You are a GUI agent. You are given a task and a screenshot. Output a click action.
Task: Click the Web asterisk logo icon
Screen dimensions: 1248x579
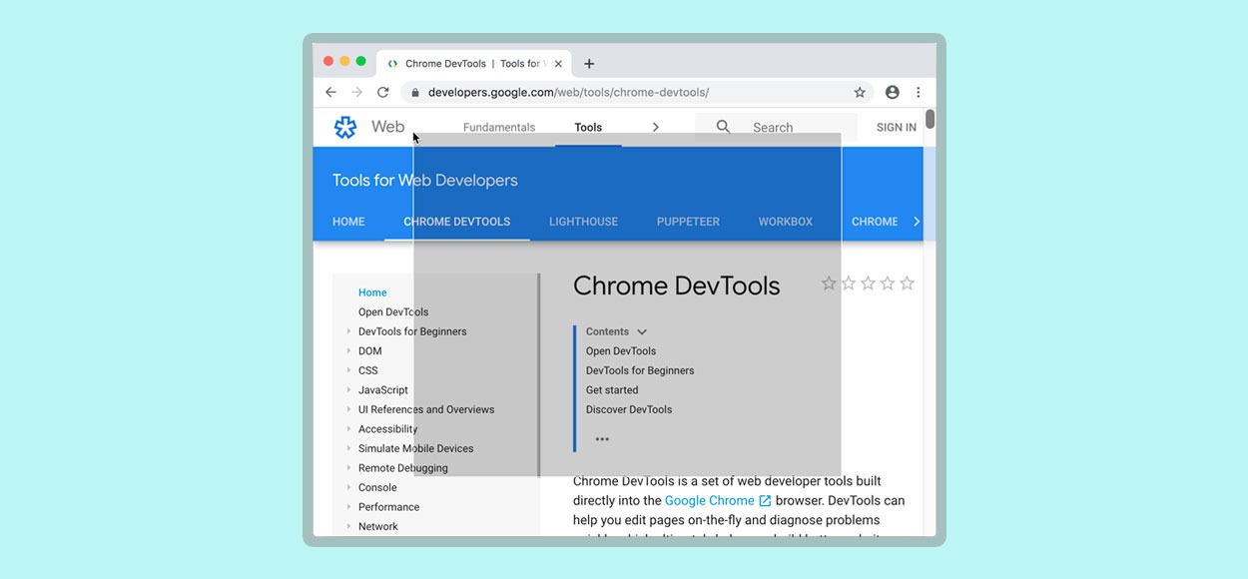pyautogui.click(x=345, y=127)
